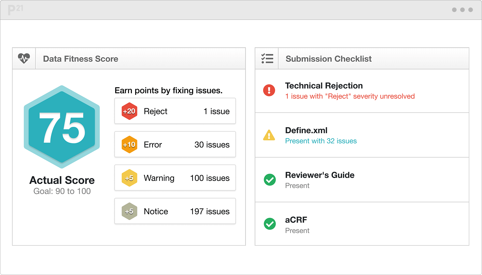Image resolution: width=482 pixels, height=275 pixels.
Task: Click the P21 logo in the top bar
Action: [x=15, y=10]
